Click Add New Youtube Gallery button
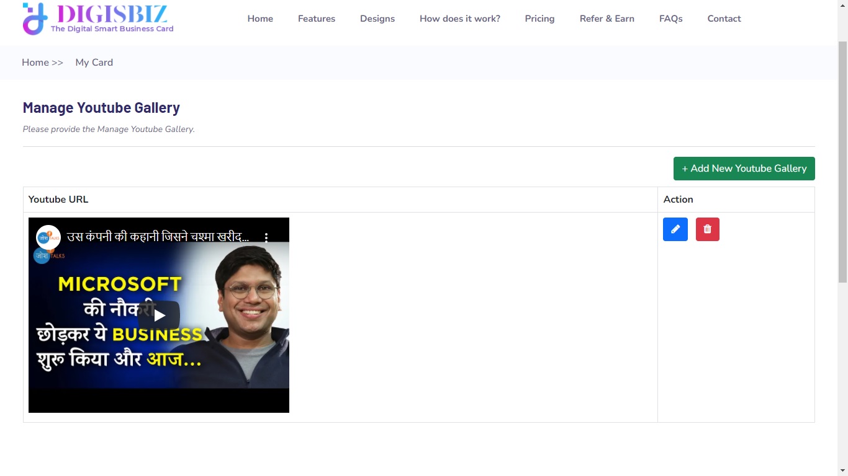 744,169
